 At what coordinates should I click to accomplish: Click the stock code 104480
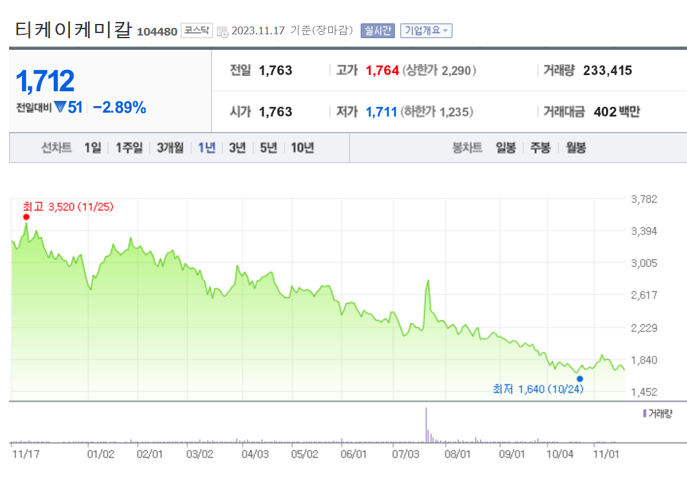157,32
